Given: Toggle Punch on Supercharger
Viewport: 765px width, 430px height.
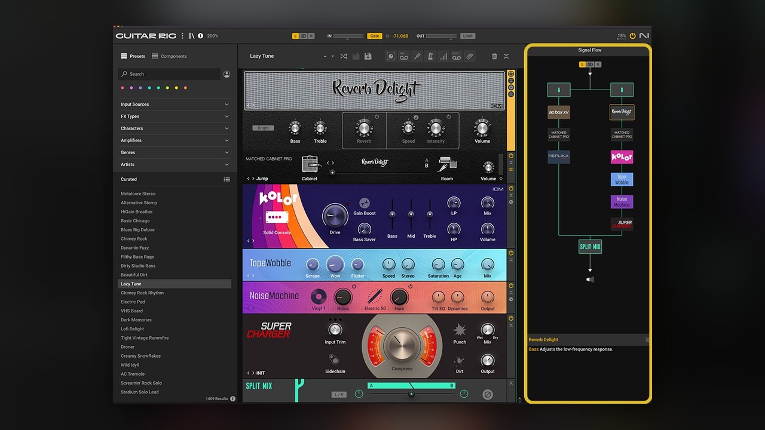Looking at the screenshot, I should [x=460, y=330].
